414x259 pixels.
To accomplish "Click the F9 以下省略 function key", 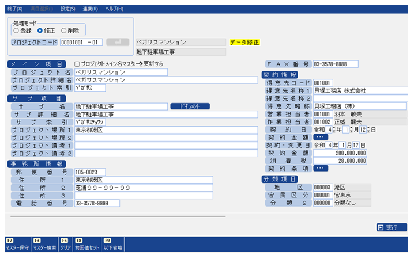I will (x=113, y=244).
